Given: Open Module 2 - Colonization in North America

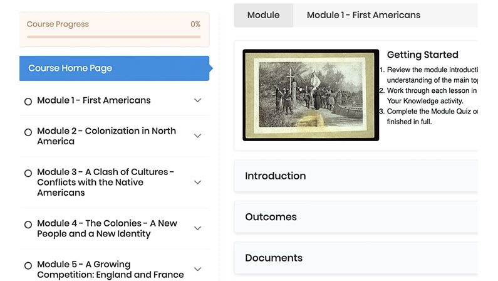Looking at the screenshot, I should (106, 136).
